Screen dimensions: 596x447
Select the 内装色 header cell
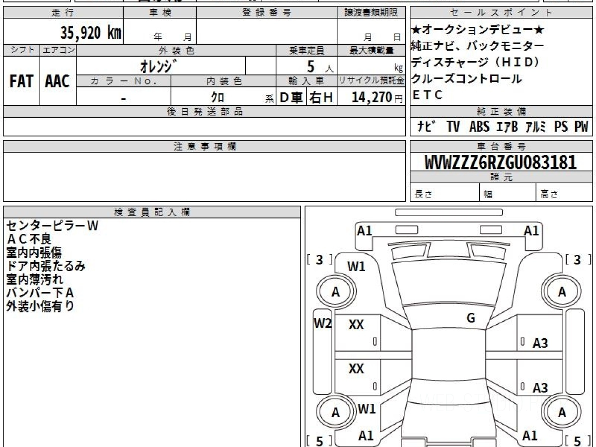click(x=224, y=80)
